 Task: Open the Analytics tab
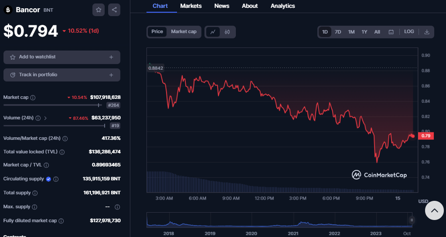(283, 6)
